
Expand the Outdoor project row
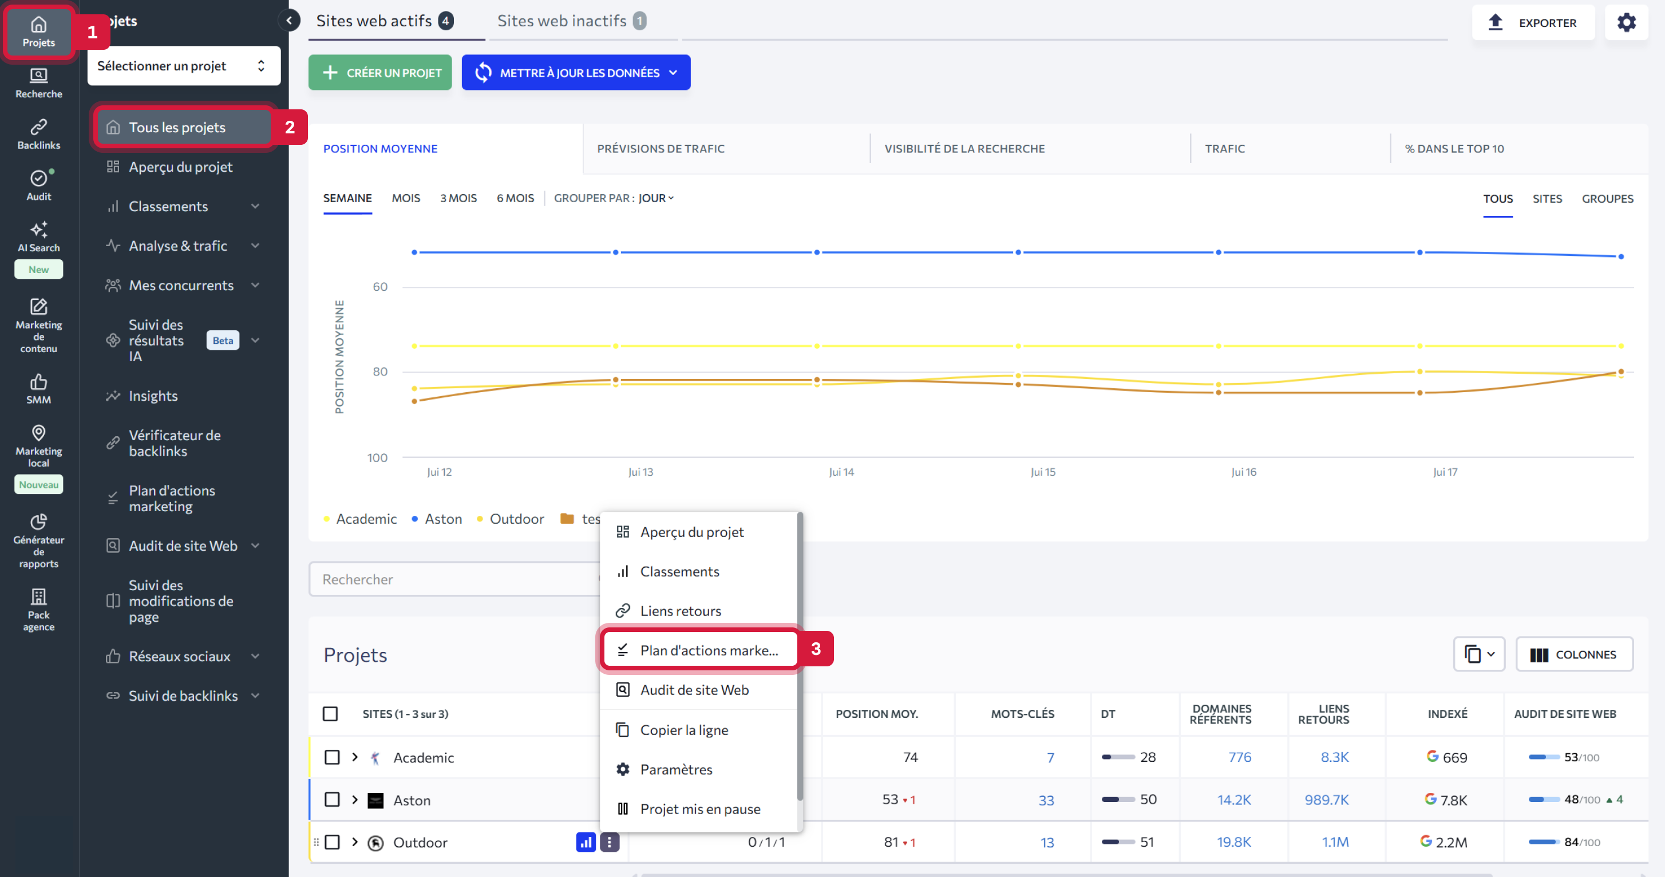(x=355, y=842)
